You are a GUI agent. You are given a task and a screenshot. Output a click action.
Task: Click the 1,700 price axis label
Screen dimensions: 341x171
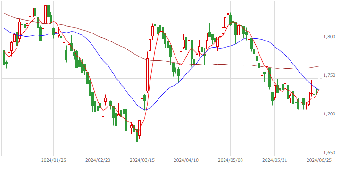[x=329, y=114]
